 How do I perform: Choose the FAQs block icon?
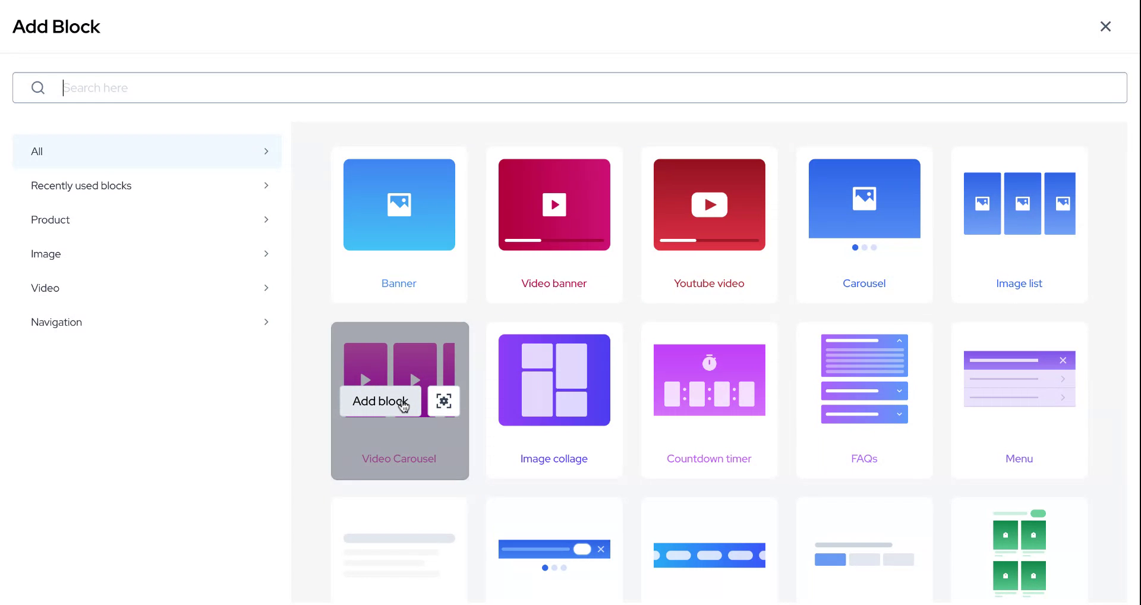pyautogui.click(x=865, y=379)
